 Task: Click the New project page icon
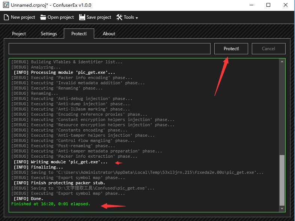point(6,17)
